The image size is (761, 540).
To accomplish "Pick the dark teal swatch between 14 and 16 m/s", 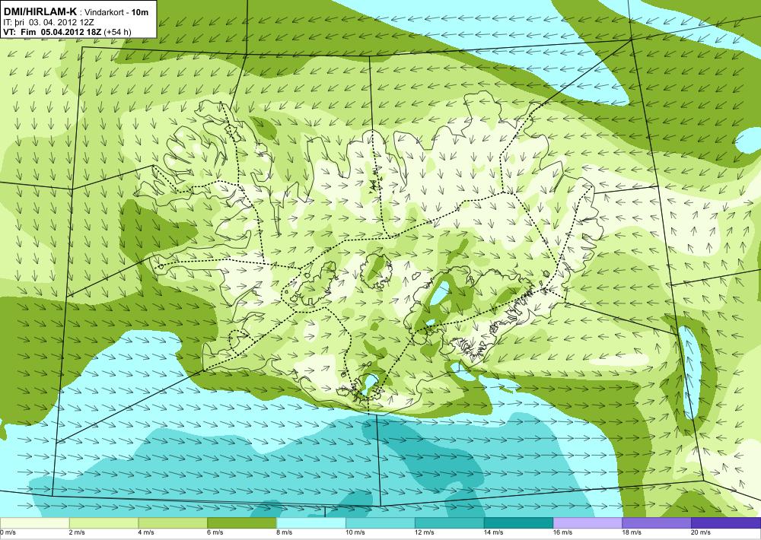I will 519,523.
